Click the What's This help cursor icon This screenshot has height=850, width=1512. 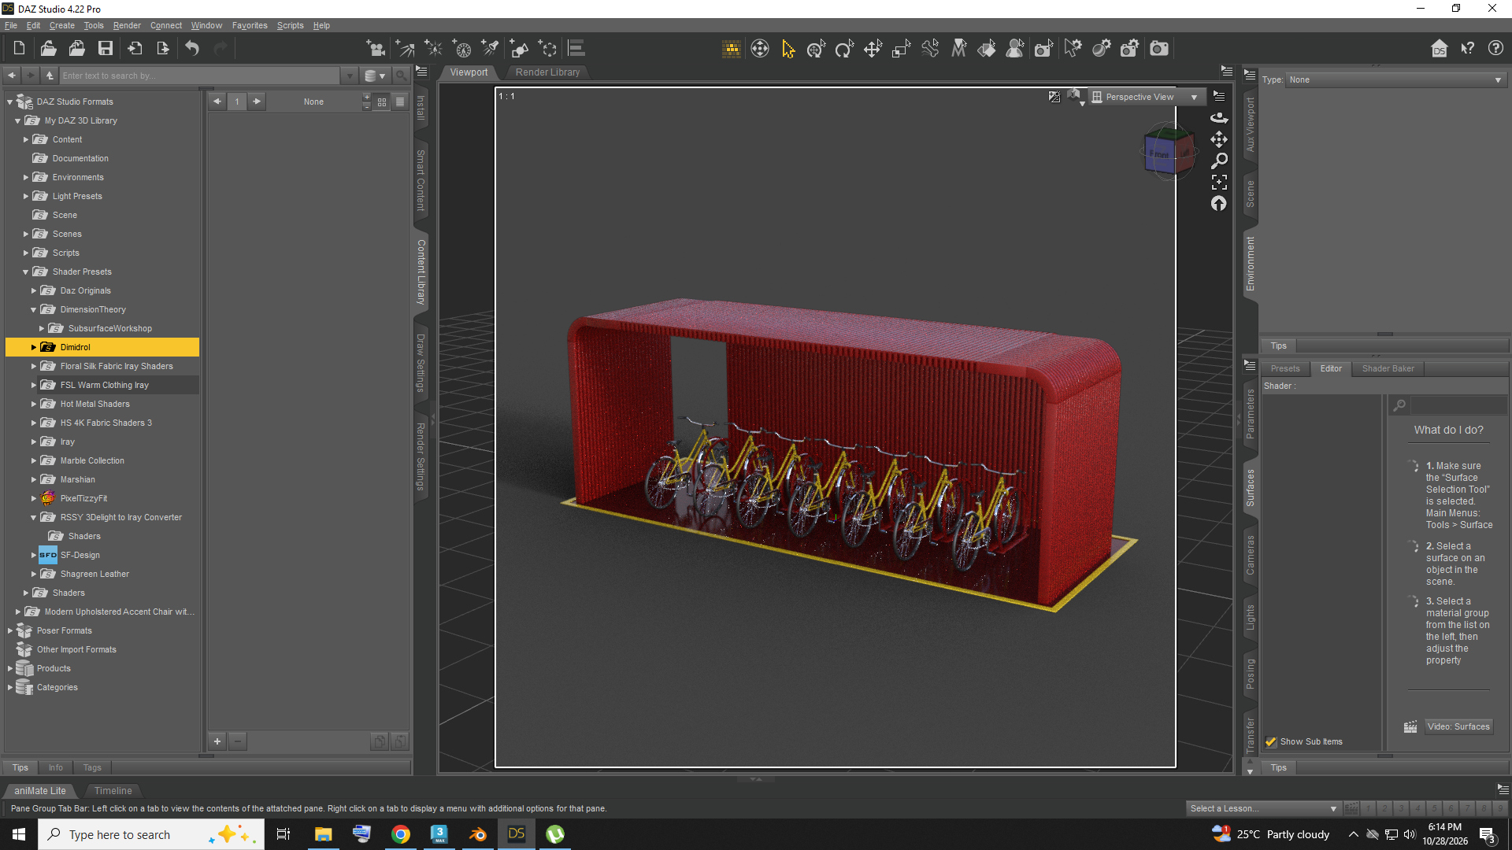[1467, 49]
